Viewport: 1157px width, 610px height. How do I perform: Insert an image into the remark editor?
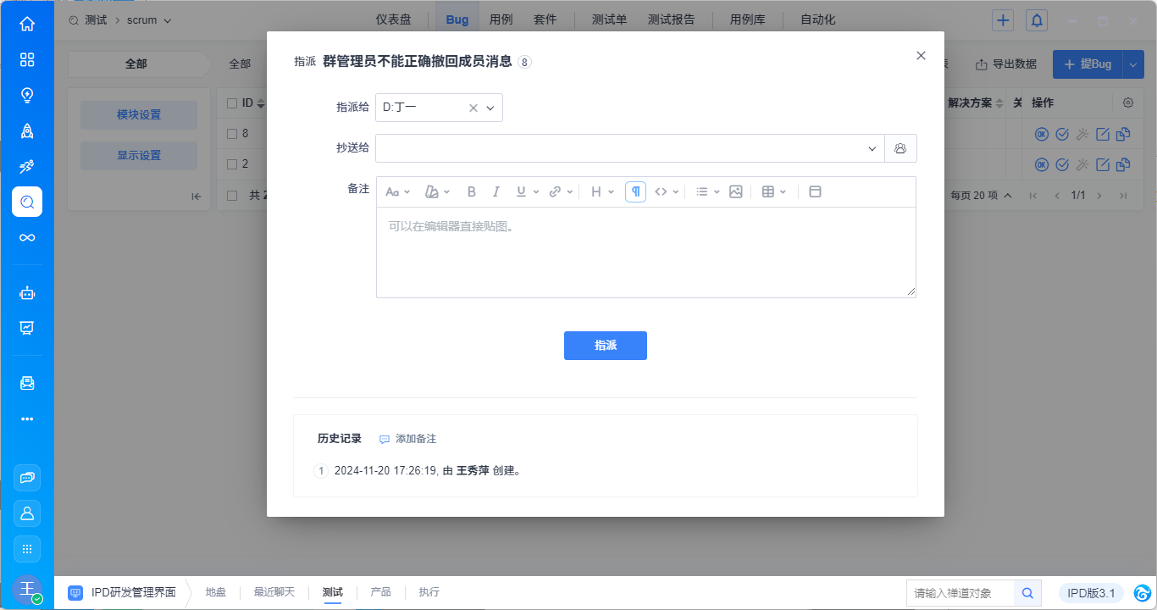point(735,192)
